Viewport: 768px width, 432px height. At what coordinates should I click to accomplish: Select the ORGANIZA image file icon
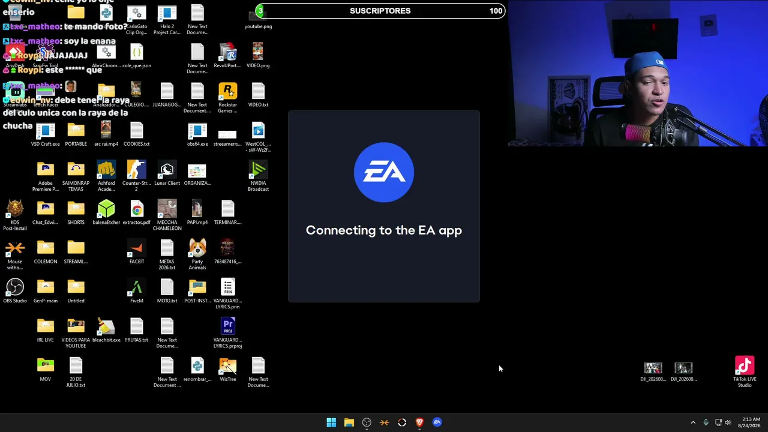click(x=197, y=170)
